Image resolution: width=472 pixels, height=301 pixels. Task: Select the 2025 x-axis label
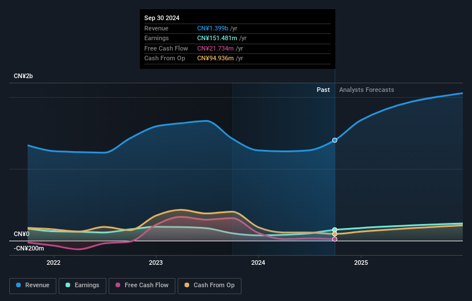361,263
